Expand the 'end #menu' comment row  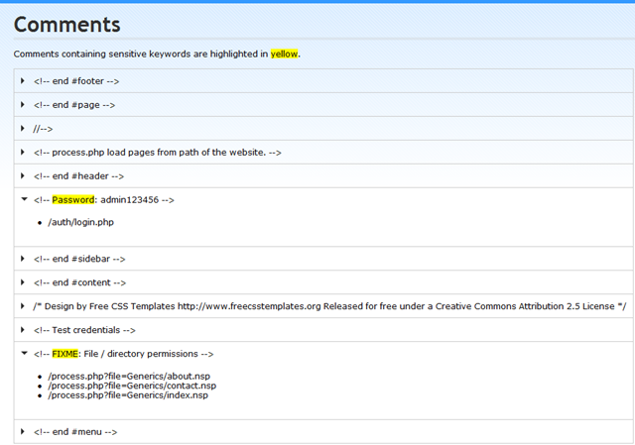(x=23, y=432)
